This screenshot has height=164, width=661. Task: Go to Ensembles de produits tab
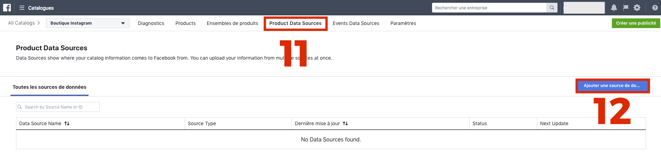(x=232, y=23)
